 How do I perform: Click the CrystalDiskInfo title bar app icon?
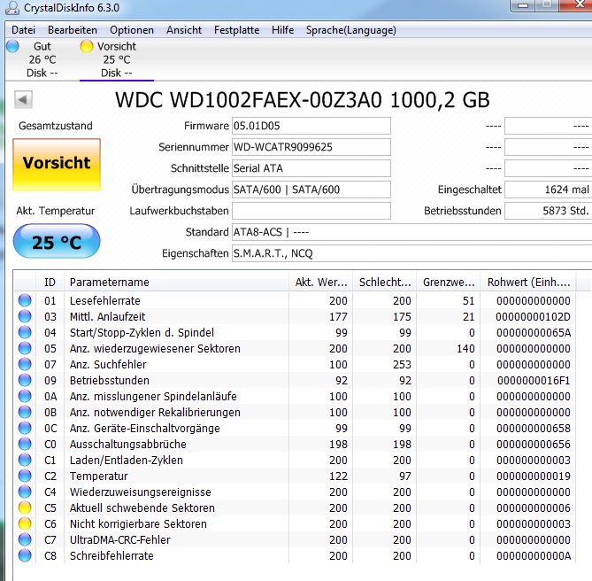(x=12, y=8)
